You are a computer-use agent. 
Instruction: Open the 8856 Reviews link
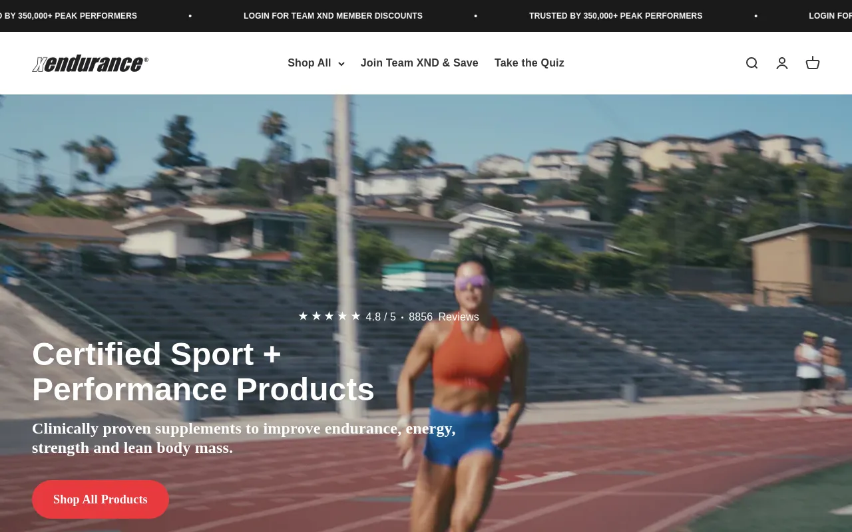click(x=444, y=317)
